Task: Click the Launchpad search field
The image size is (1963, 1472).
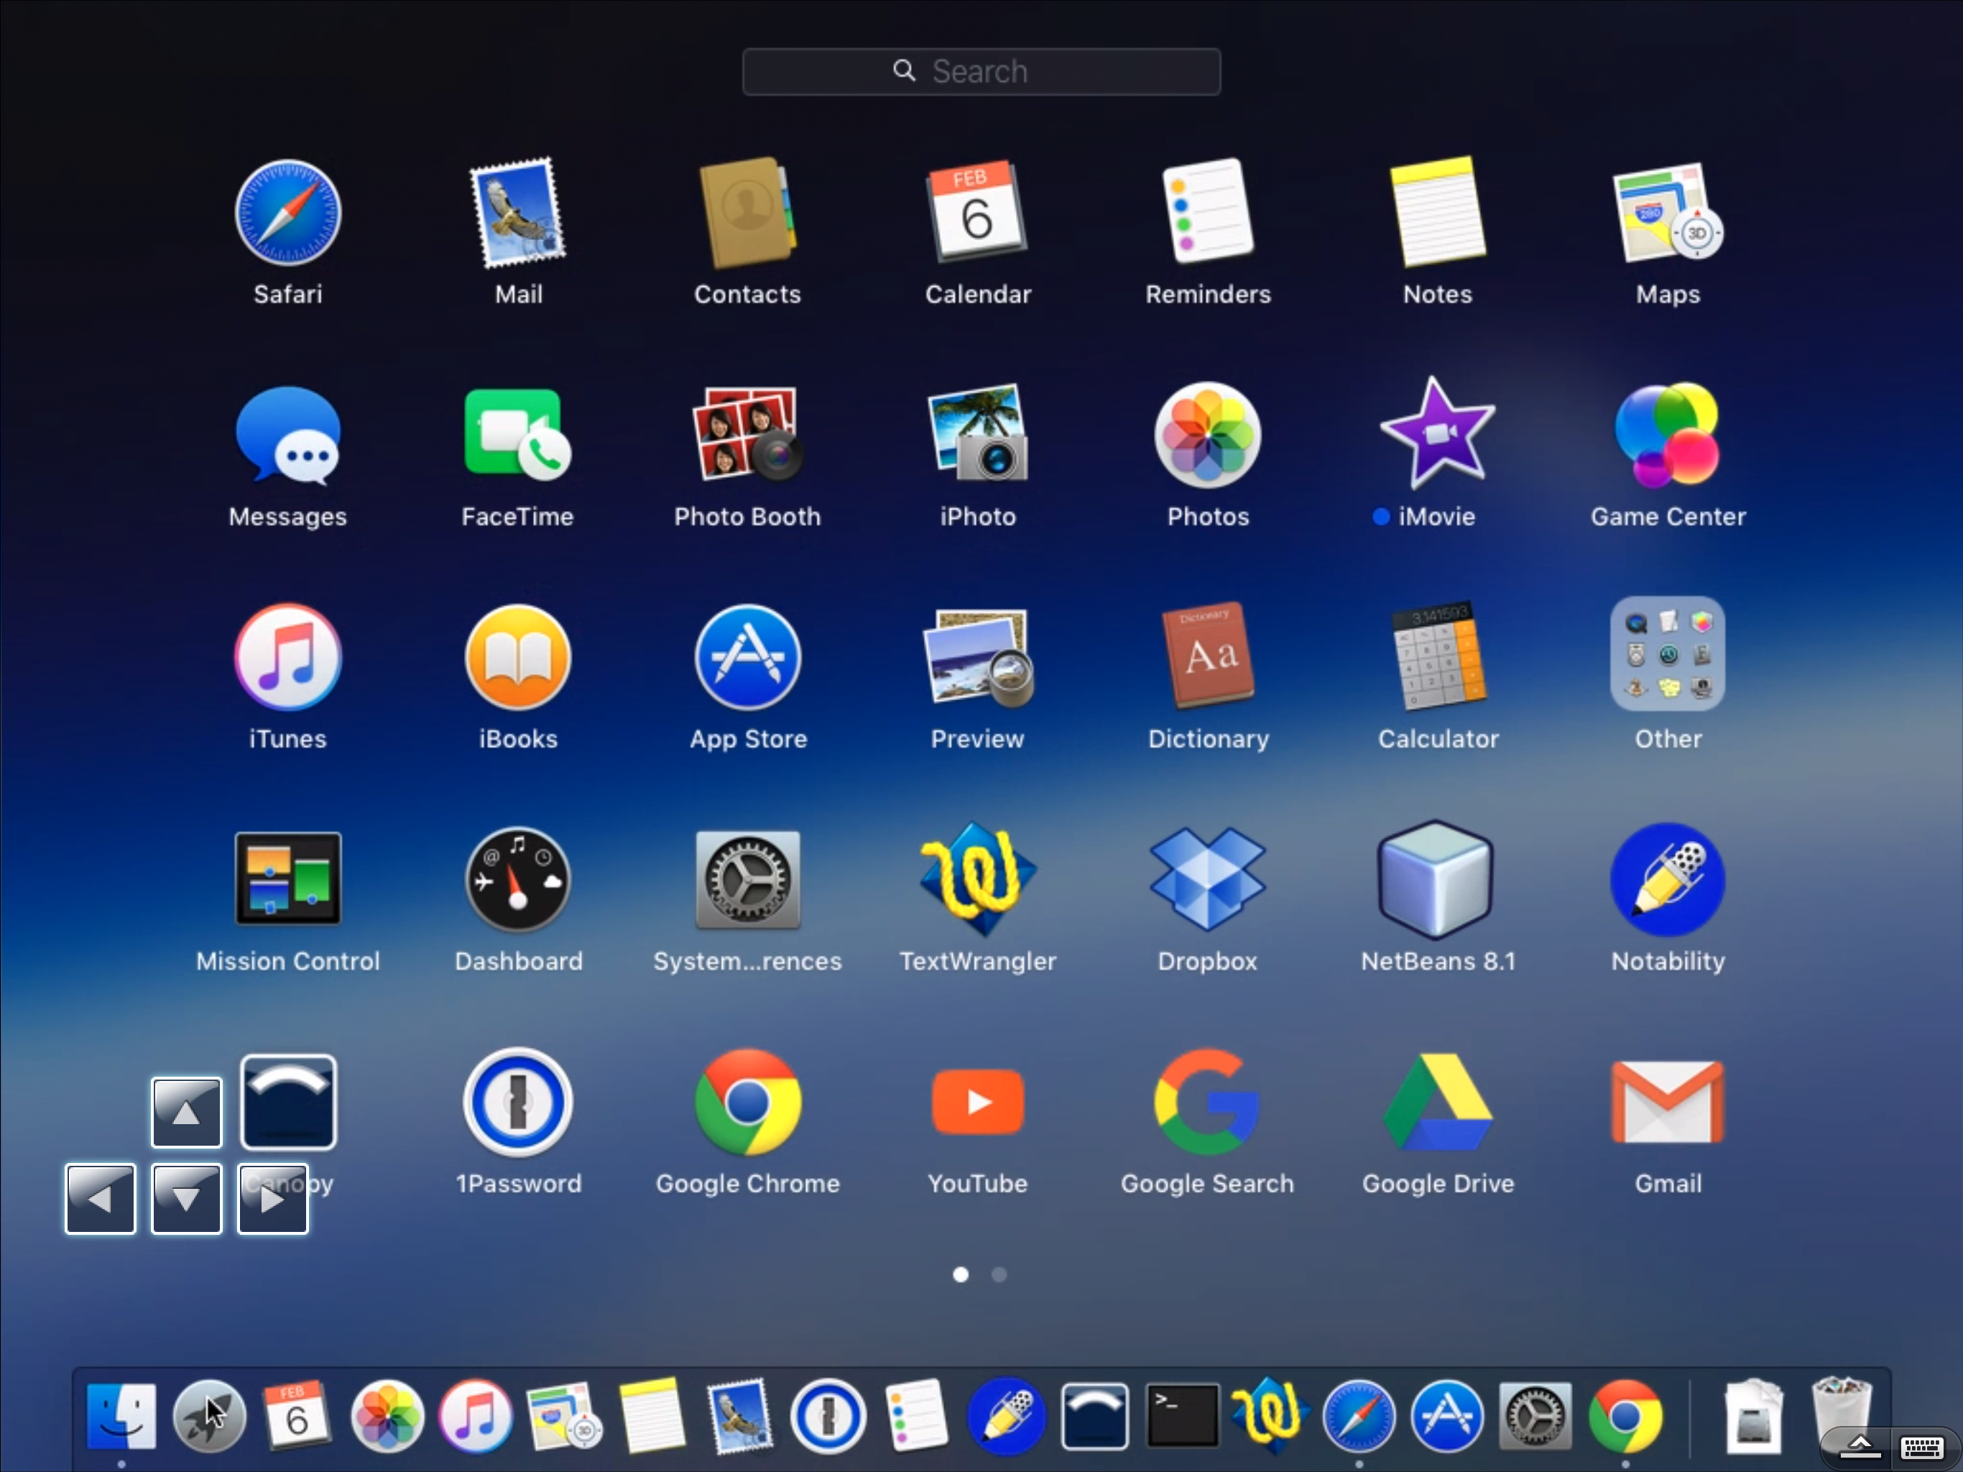Action: (x=981, y=72)
